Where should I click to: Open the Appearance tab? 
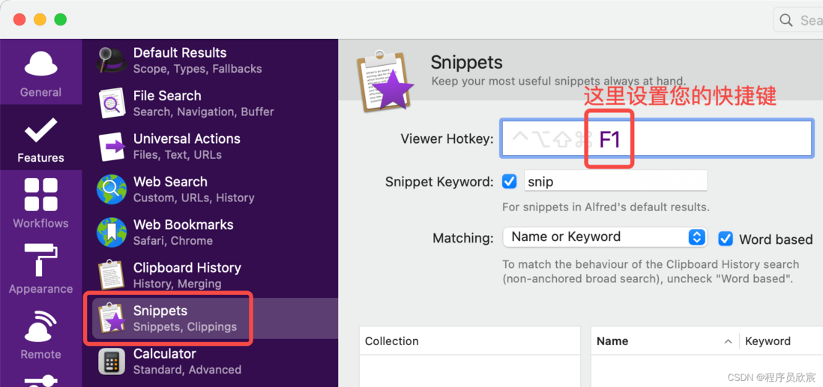click(40, 268)
